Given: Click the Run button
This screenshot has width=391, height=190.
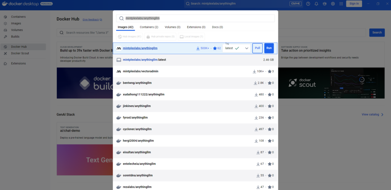Looking at the screenshot, I should [x=269, y=48].
